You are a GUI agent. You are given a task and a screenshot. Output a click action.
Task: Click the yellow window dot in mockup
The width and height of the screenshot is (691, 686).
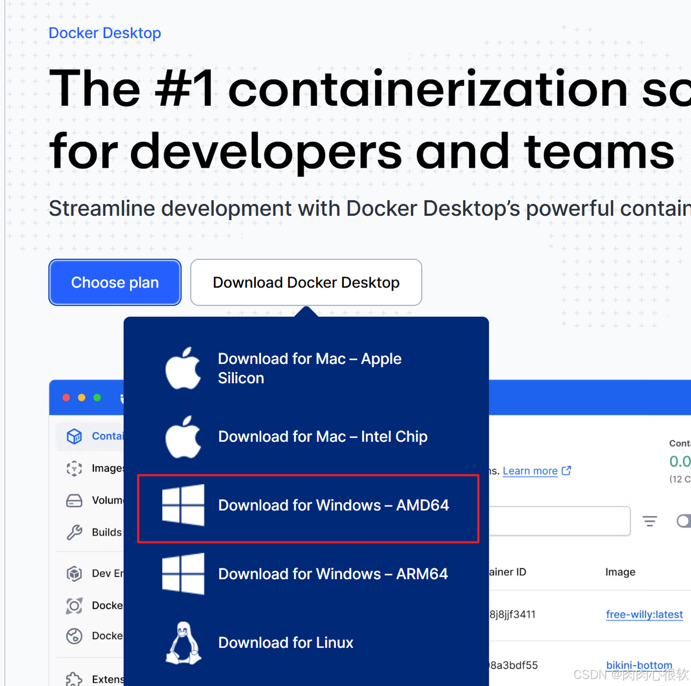[82, 397]
